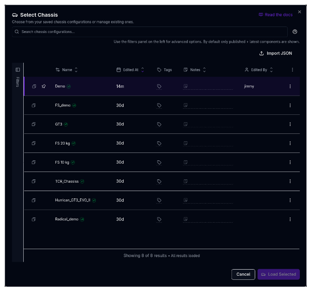Add a note to the FS 10 kg chassis
The width and height of the screenshot is (311, 291).
[x=208, y=162]
